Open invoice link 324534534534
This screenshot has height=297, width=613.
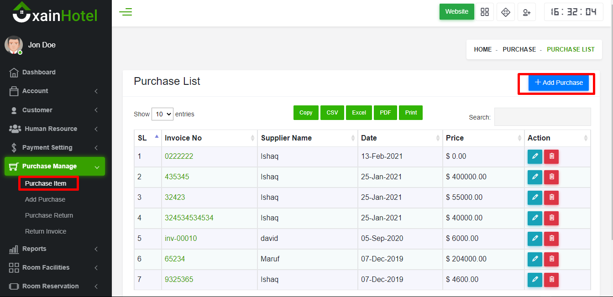pos(189,218)
